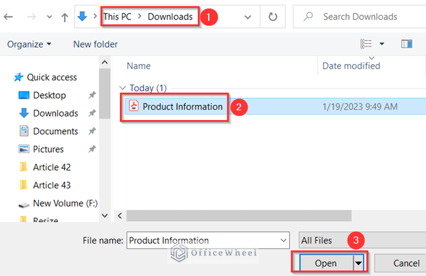Expand the address bar history dropdown
The height and width of the screenshot is (276, 426).
point(248,17)
